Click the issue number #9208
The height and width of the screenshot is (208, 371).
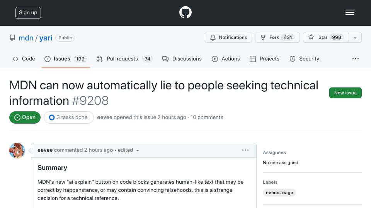[90, 101]
